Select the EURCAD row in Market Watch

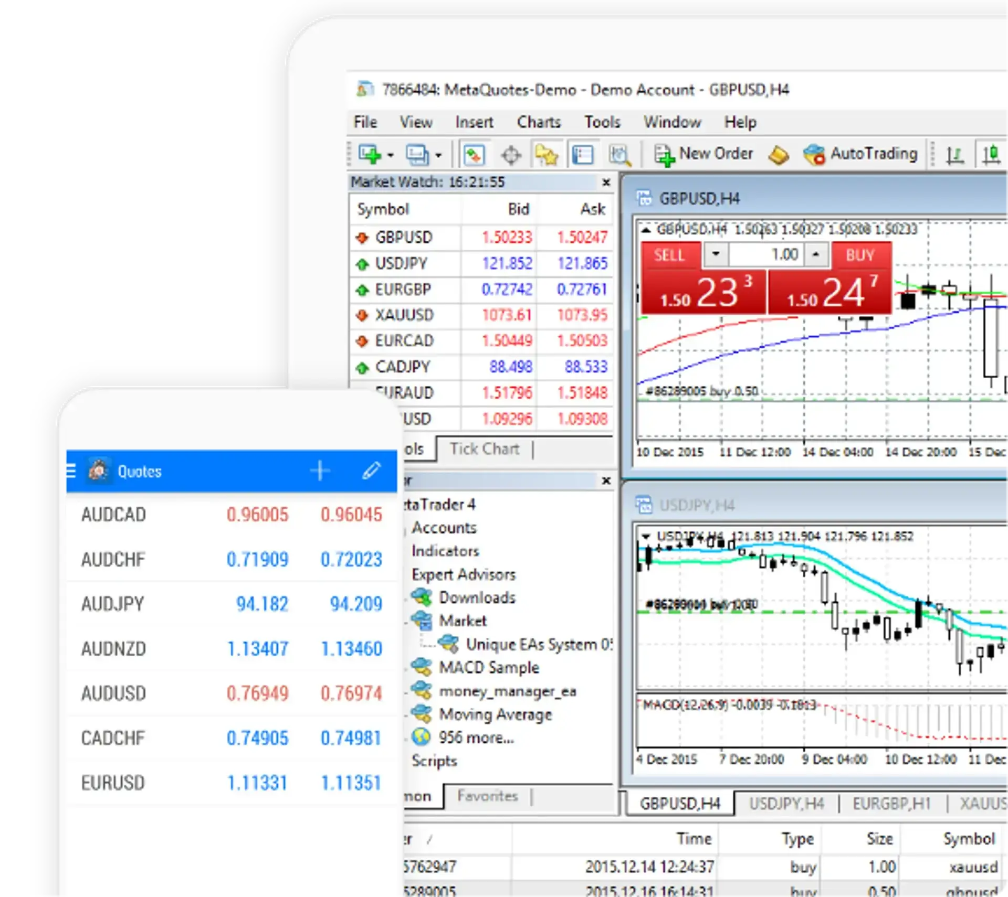point(481,341)
